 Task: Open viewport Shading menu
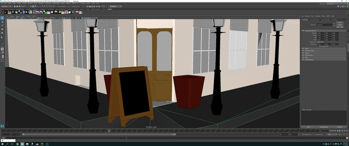pyautogui.click(x=12, y=16)
